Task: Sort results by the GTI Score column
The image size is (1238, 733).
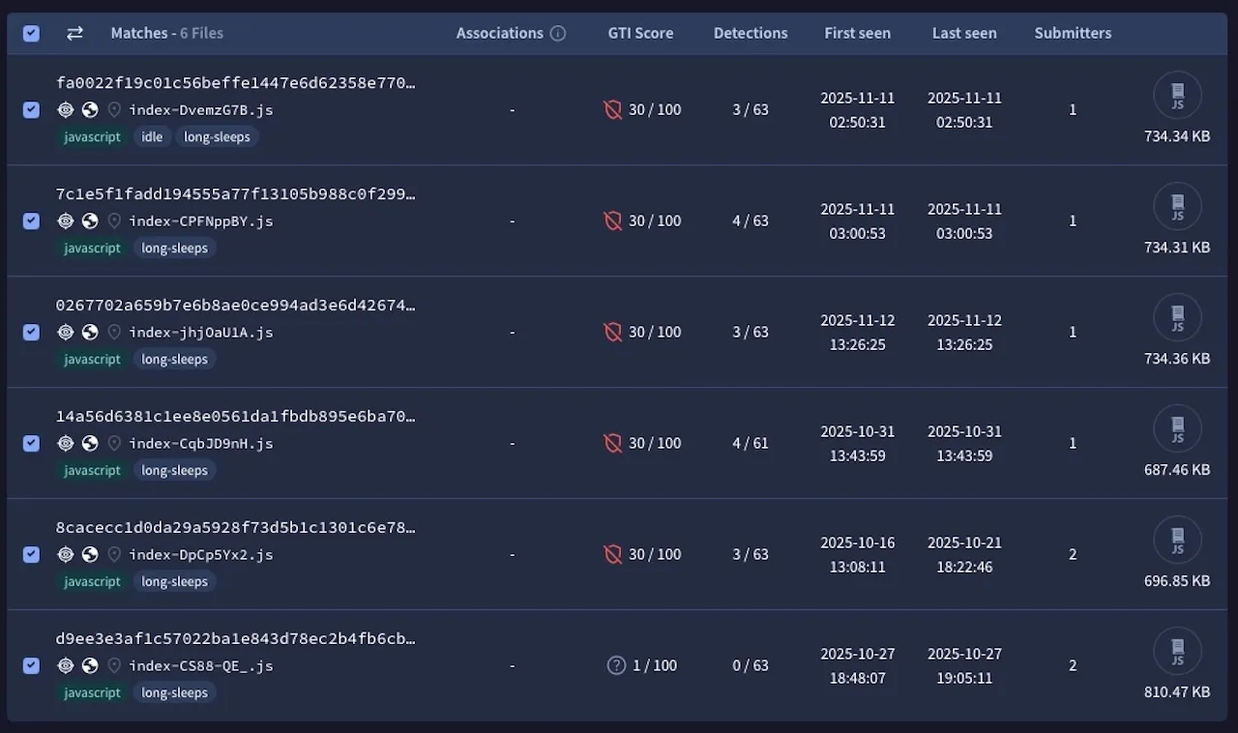Action: pyautogui.click(x=640, y=32)
